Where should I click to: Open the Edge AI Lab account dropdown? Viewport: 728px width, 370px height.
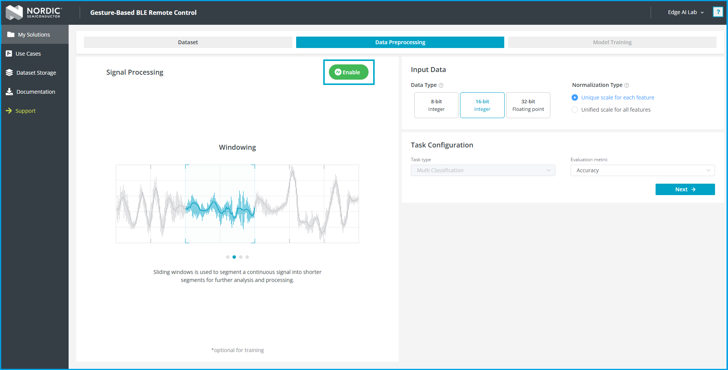pos(686,12)
